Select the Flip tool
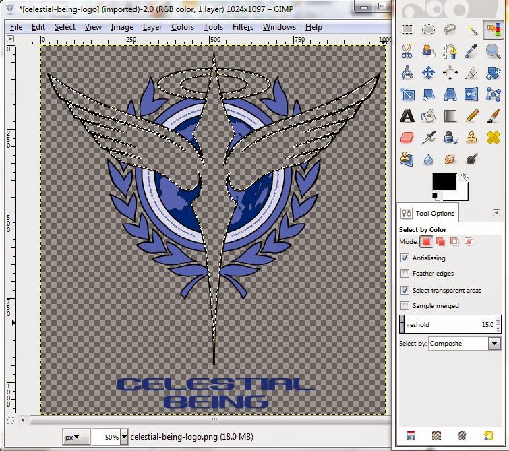The image size is (509, 451). [472, 94]
